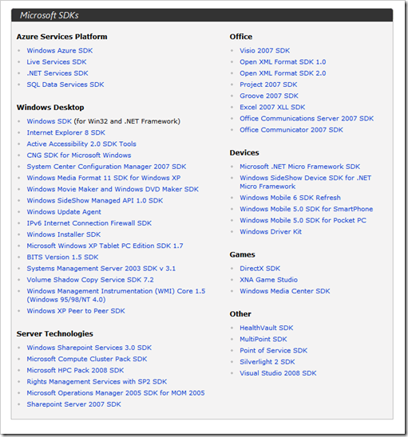
Task: Open Internet Explorer 8 SDK link
Action: click(x=65, y=132)
